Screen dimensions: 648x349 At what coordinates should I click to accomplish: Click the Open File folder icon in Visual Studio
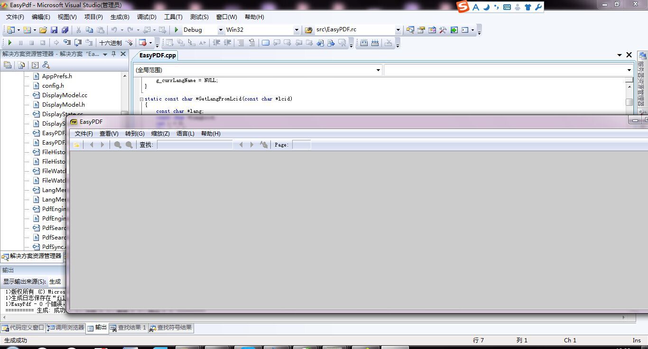click(43, 30)
